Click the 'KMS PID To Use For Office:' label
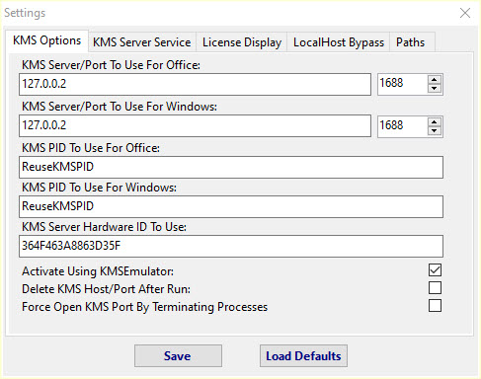Image resolution: width=481 pixels, height=379 pixels. (91, 148)
